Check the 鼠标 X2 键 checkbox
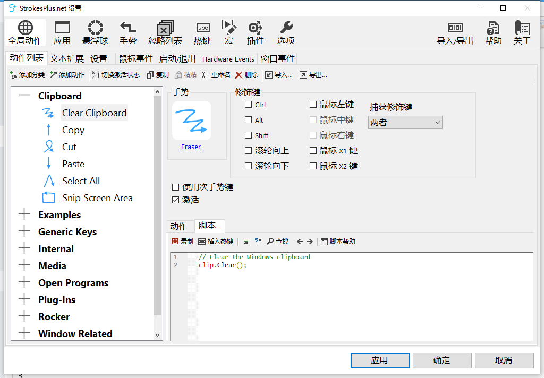 click(313, 166)
